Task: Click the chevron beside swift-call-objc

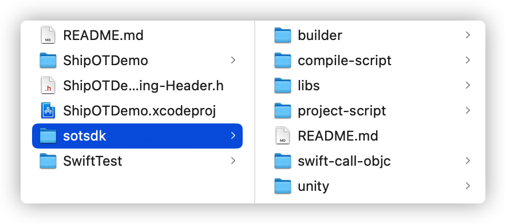Action: tap(468, 161)
